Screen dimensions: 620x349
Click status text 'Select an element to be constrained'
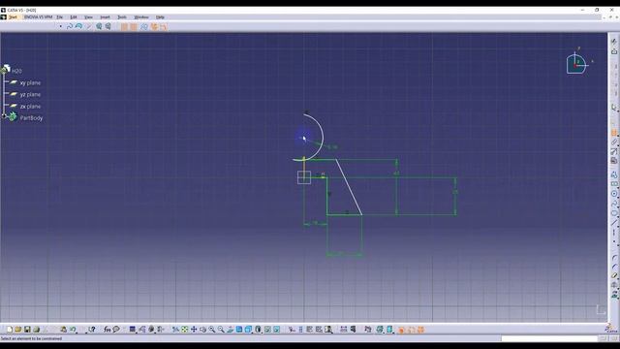pyautogui.click(x=31, y=338)
